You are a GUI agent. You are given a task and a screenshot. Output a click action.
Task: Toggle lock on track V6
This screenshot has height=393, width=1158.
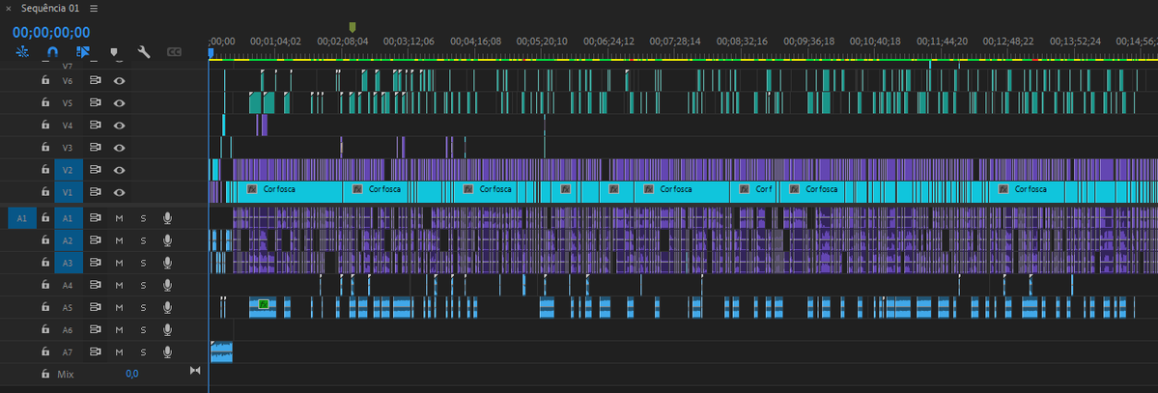45,80
